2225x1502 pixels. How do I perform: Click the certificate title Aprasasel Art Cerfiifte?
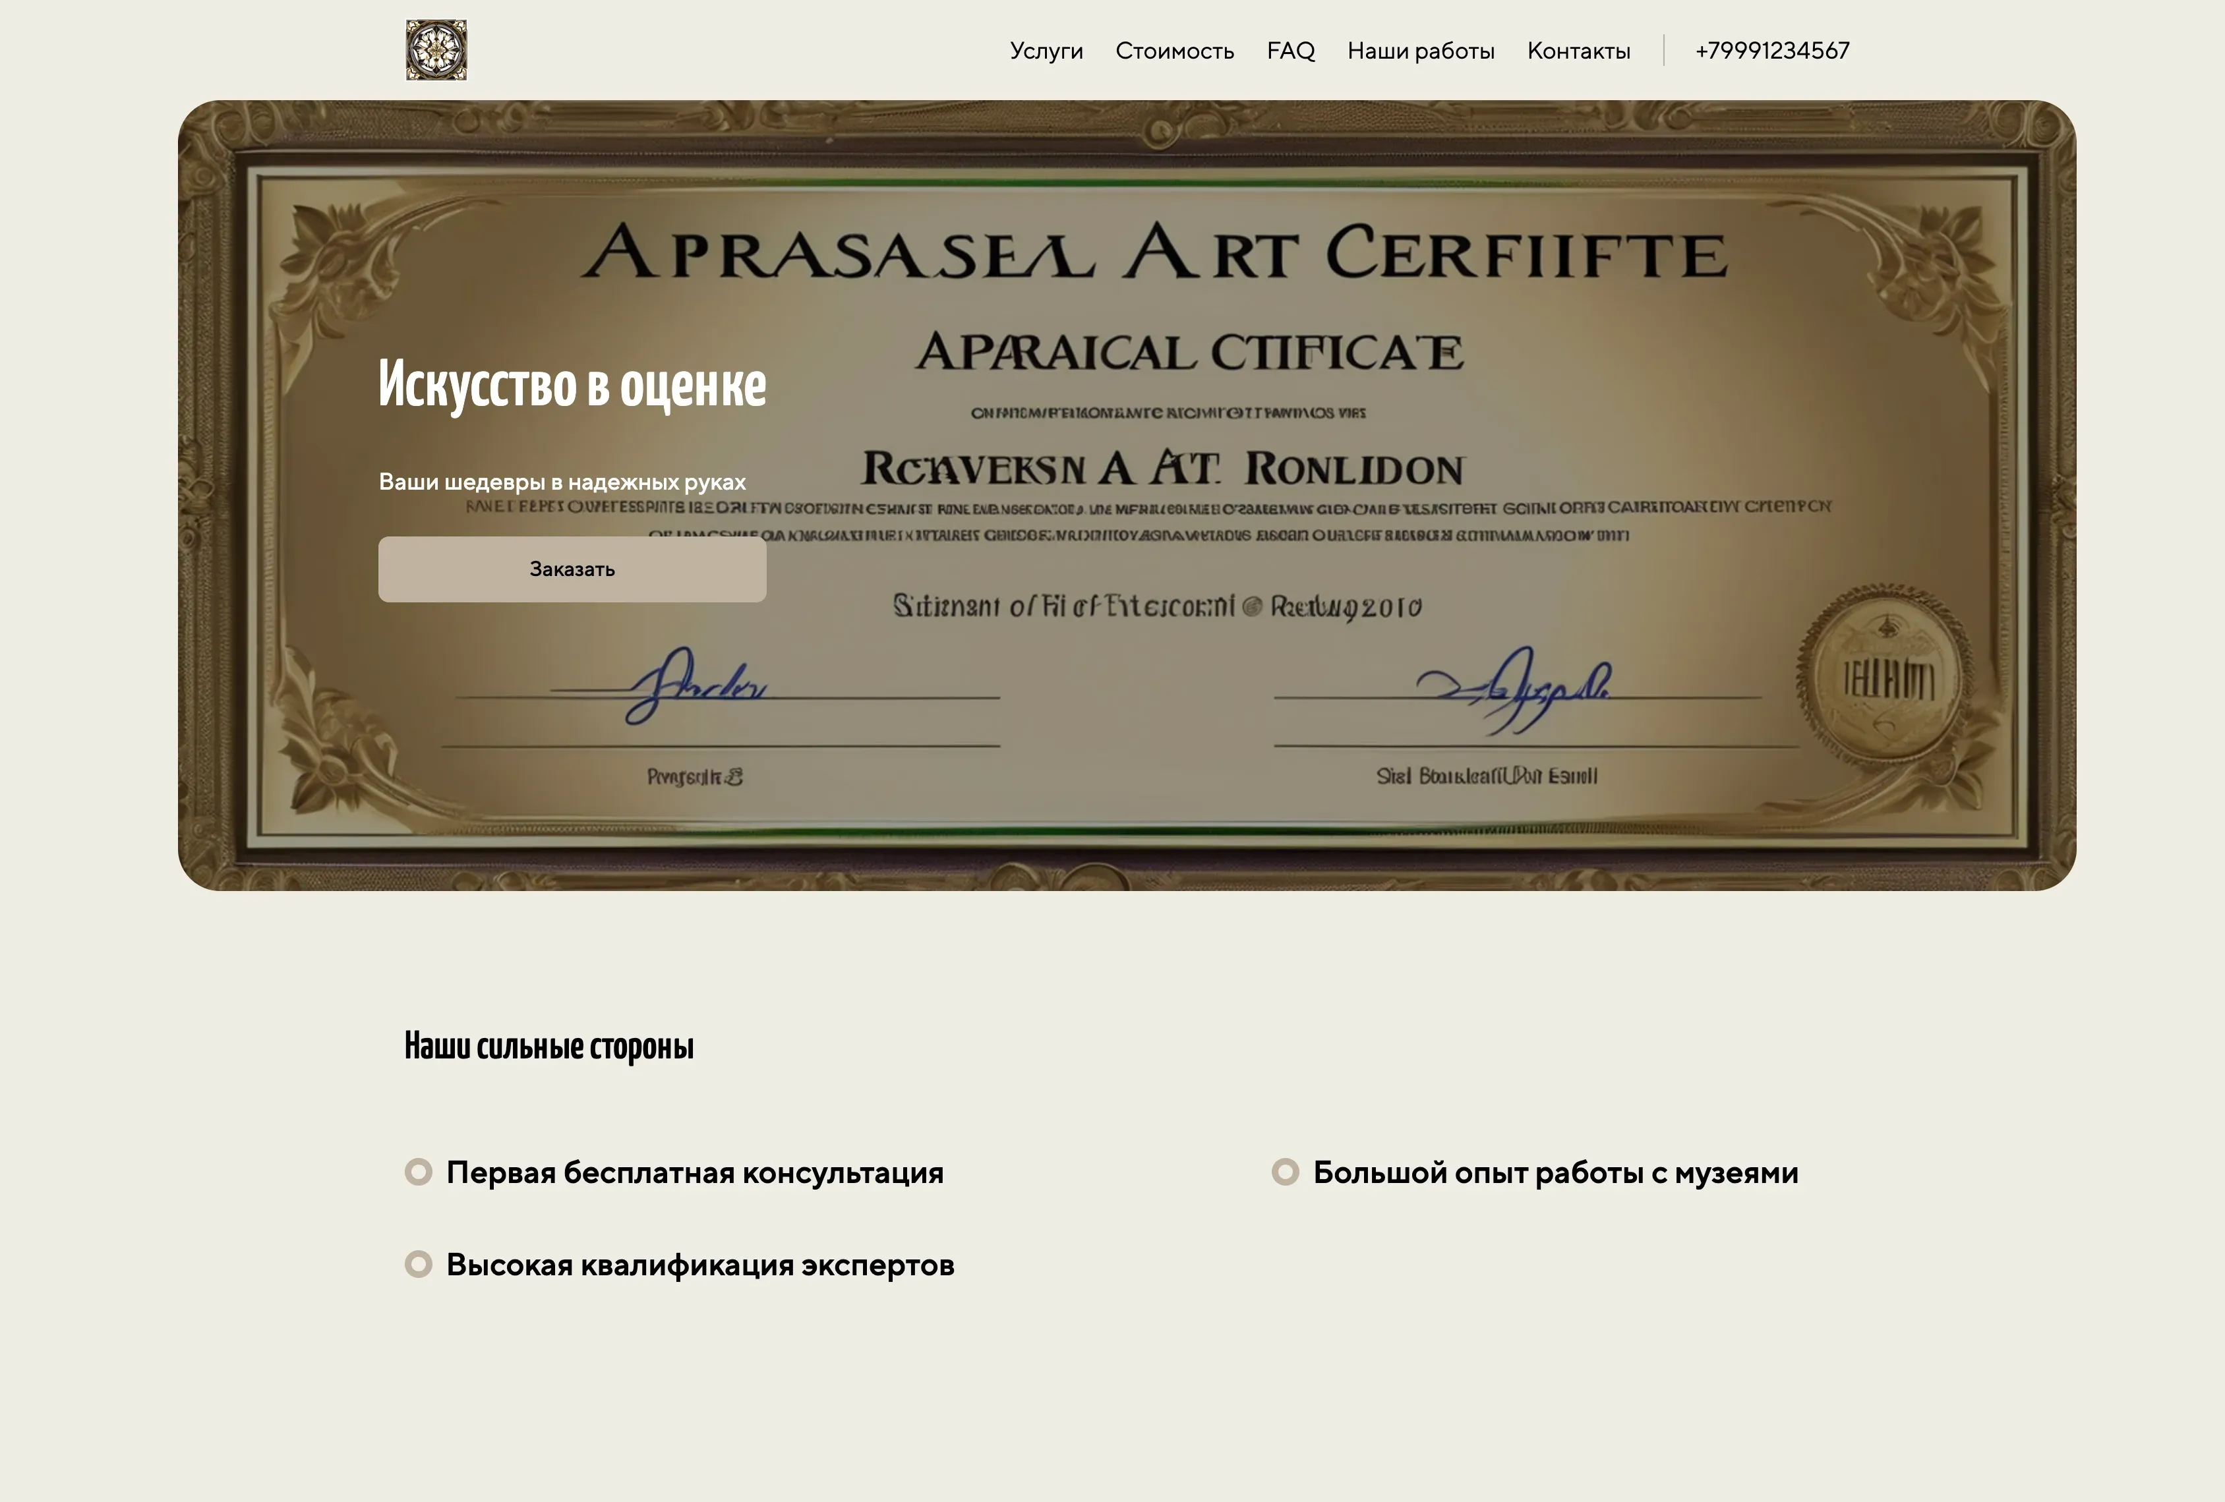point(1154,252)
